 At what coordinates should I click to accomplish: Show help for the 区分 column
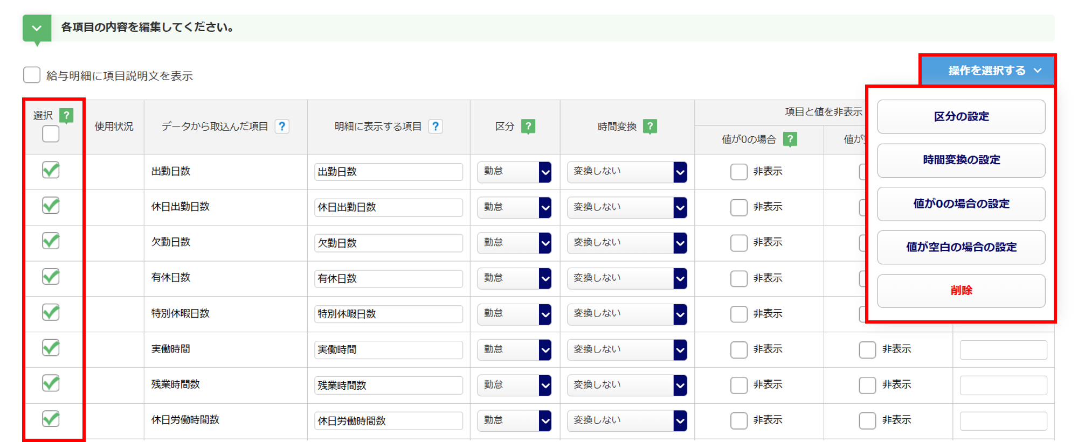(x=528, y=127)
